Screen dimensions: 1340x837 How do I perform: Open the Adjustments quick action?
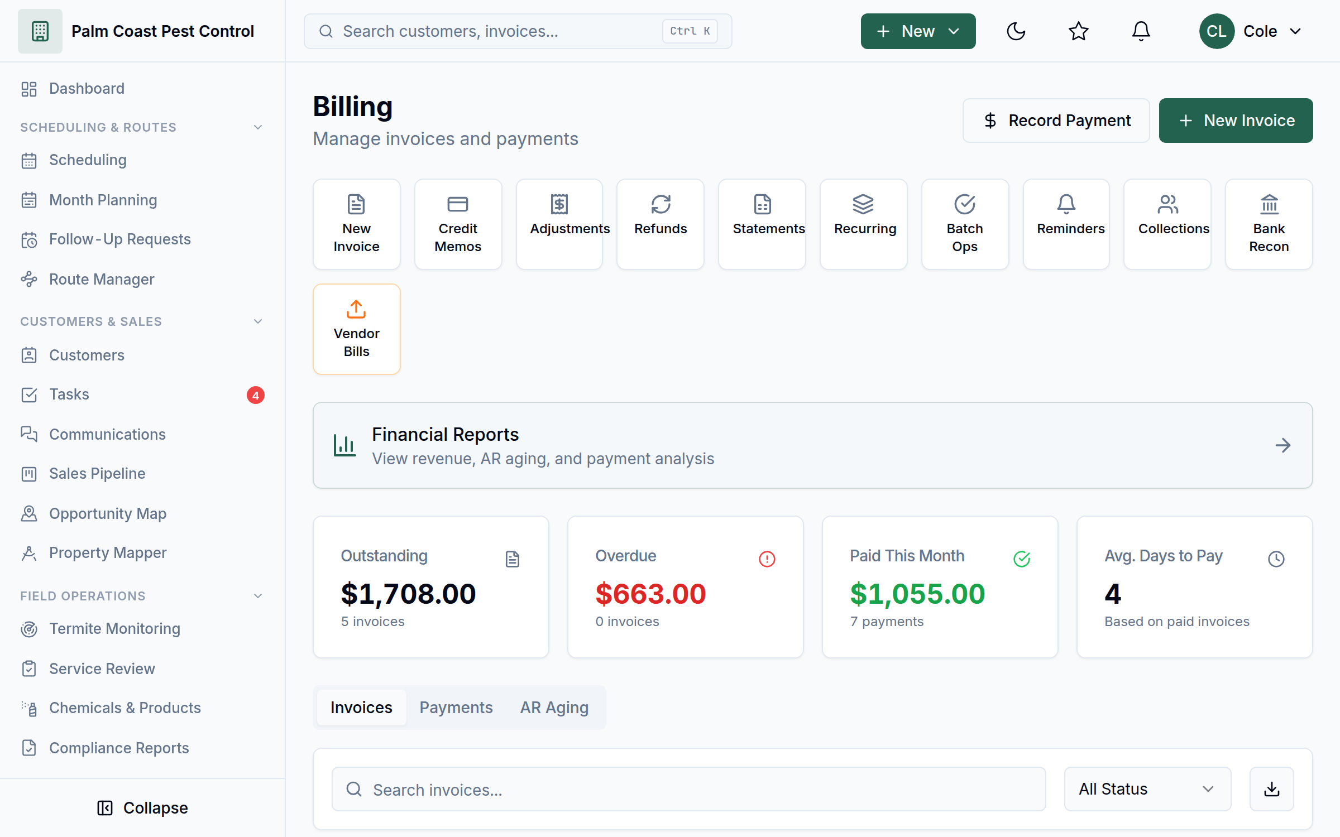click(x=559, y=224)
